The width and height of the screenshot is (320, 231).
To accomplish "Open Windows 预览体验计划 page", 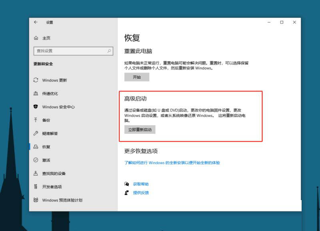I will point(62,200).
